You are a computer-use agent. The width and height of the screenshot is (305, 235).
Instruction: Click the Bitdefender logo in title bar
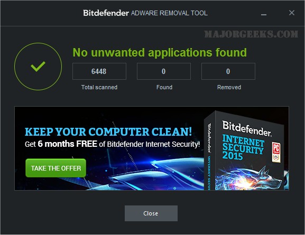click(x=106, y=13)
